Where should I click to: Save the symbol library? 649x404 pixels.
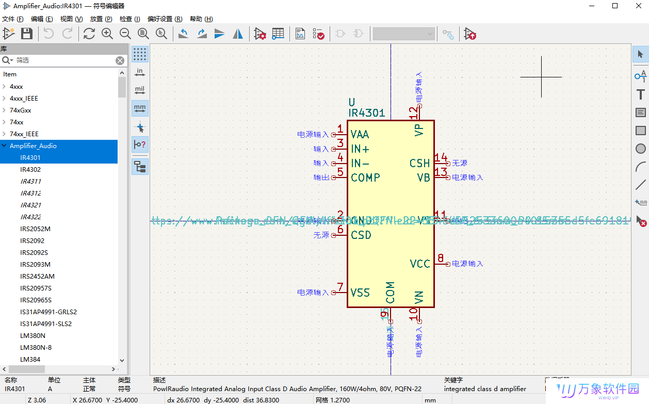[27, 34]
